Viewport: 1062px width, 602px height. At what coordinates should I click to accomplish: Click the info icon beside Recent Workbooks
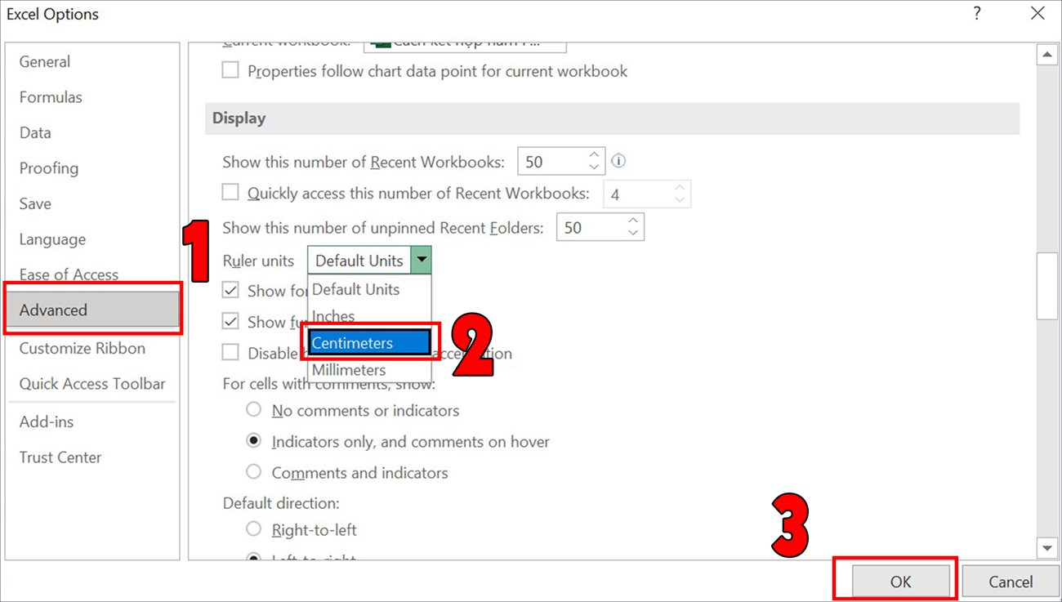click(x=618, y=161)
